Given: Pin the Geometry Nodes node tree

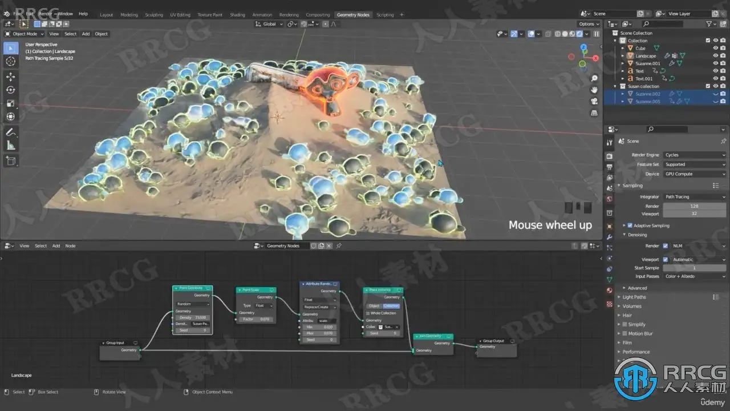Looking at the screenshot, I should (339, 246).
